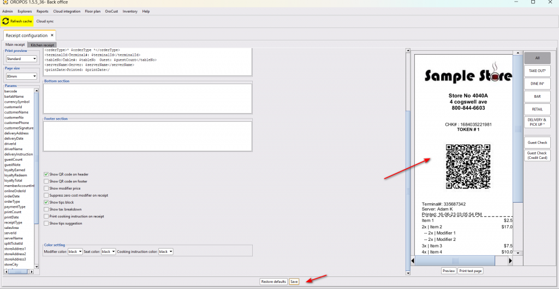Enable Show tax breakdown checkbox

[x=46, y=209]
